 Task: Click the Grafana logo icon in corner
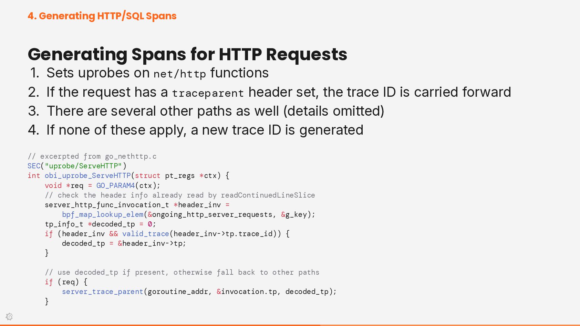click(9, 316)
